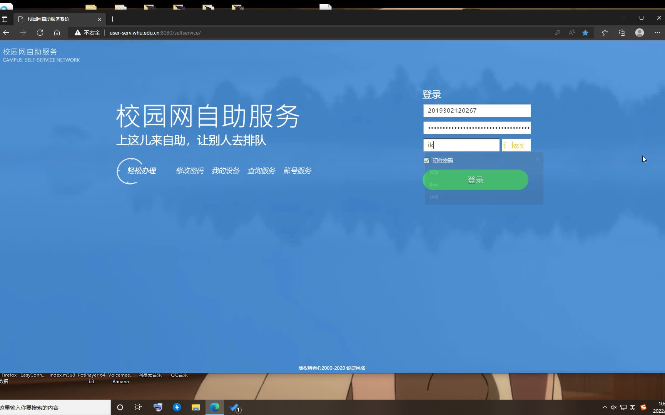Refresh the captcha image 'ikzx'
This screenshot has width=665, height=415.
pos(516,145)
